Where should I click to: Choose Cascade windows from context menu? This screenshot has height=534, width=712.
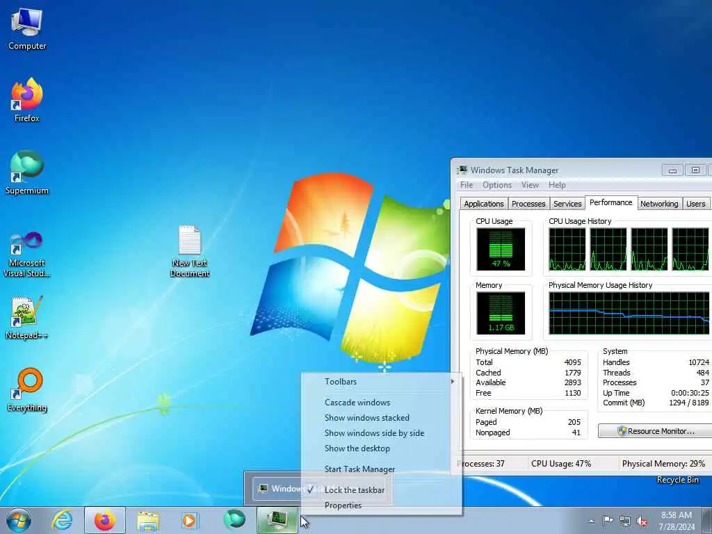382,403
